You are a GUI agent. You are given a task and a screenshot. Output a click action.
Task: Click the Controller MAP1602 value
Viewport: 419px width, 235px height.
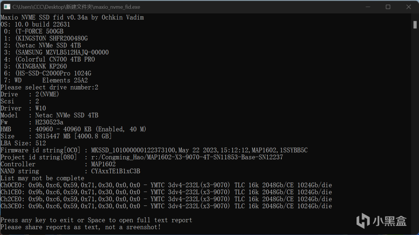[103, 164]
